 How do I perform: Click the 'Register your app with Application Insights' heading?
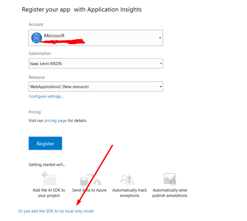point(82,9)
